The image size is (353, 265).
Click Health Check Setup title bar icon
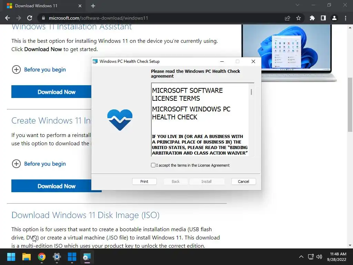pyautogui.click(x=95, y=61)
